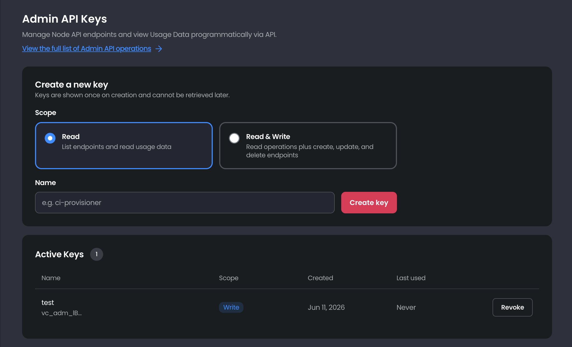Click the Create a new key heading
This screenshot has height=347, width=572.
coord(72,85)
